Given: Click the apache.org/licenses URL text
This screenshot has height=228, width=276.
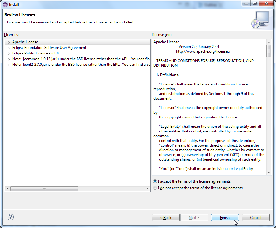Looking at the screenshot, I should [203, 51].
